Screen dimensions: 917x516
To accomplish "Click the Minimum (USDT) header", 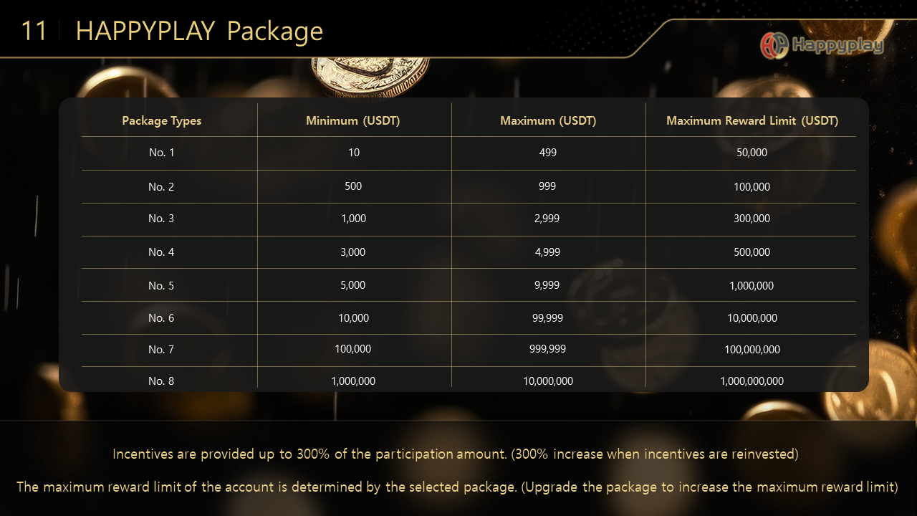I will click(353, 120).
